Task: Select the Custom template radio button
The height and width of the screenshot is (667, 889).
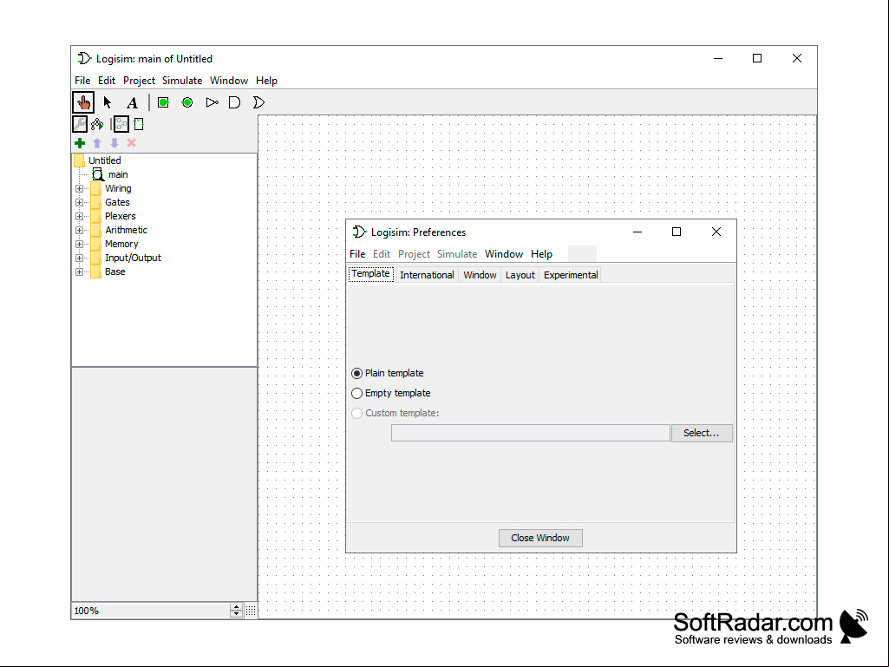Action: 356,413
